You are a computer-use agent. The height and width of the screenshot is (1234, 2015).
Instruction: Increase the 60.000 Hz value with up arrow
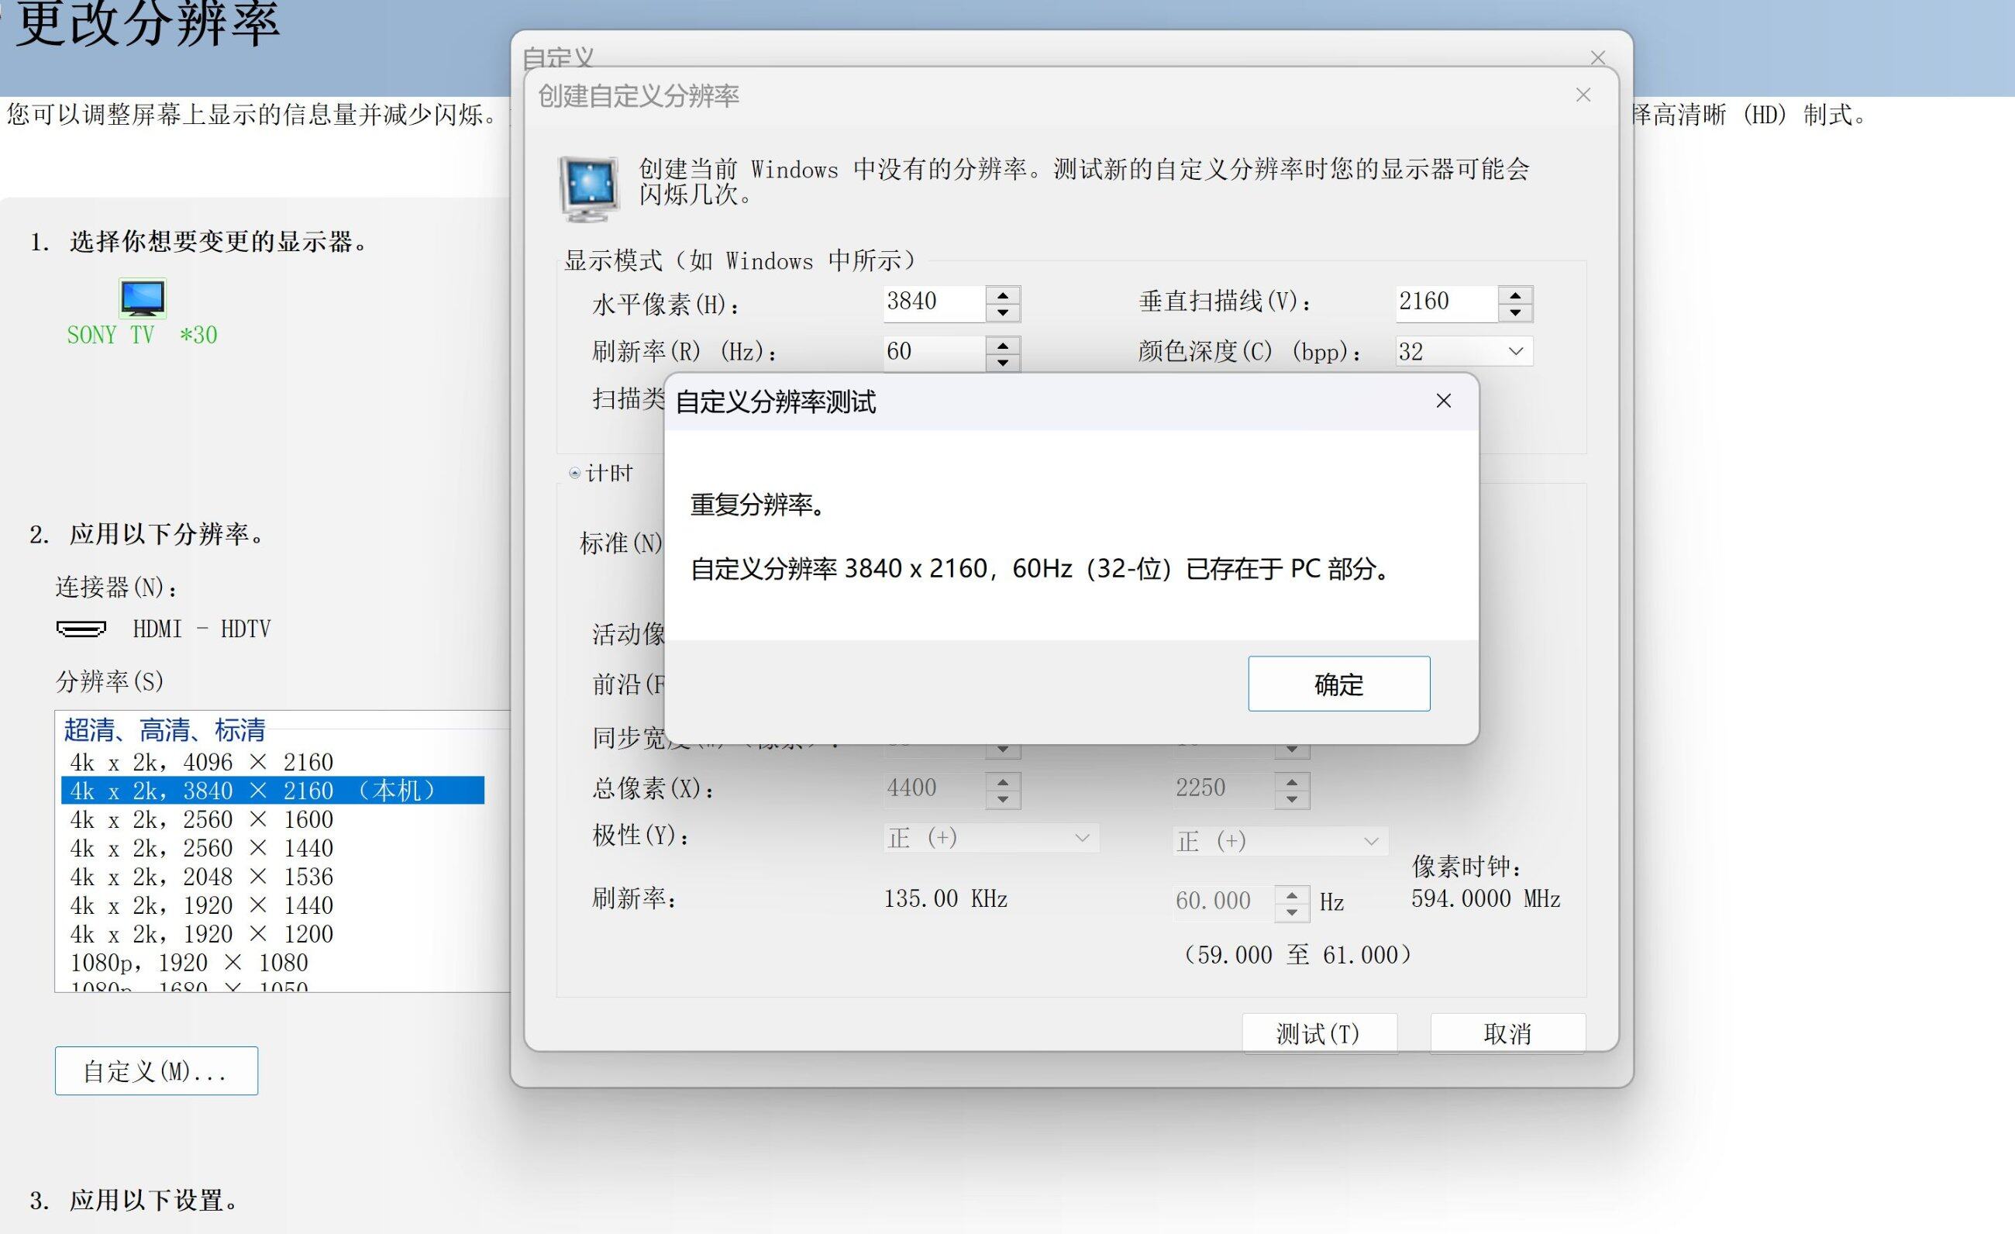(1292, 894)
